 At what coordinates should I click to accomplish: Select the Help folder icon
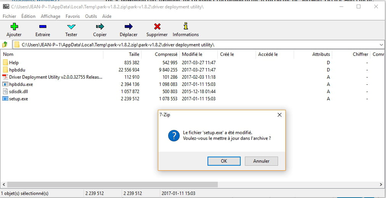point(5,63)
